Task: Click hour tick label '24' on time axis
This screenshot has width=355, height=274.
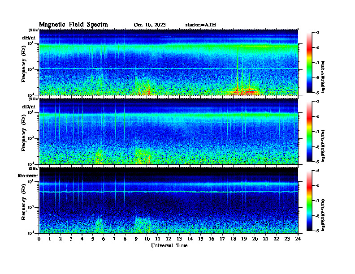Action: (298, 239)
